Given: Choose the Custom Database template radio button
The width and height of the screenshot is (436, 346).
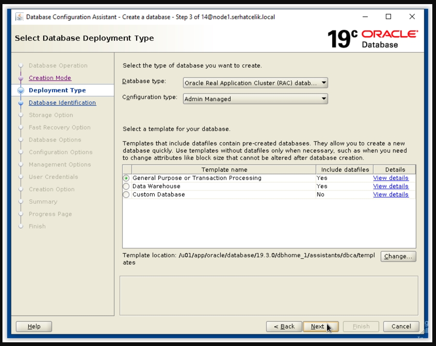Looking at the screenshot, I should 126,195.
